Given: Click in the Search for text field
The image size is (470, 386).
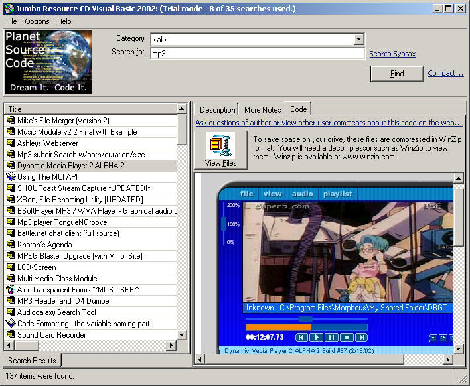Looking at the screenshot, I should [258, 54].
